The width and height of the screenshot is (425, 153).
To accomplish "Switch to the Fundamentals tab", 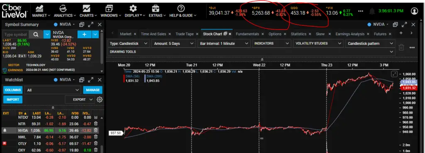I will tap(247, 34).
